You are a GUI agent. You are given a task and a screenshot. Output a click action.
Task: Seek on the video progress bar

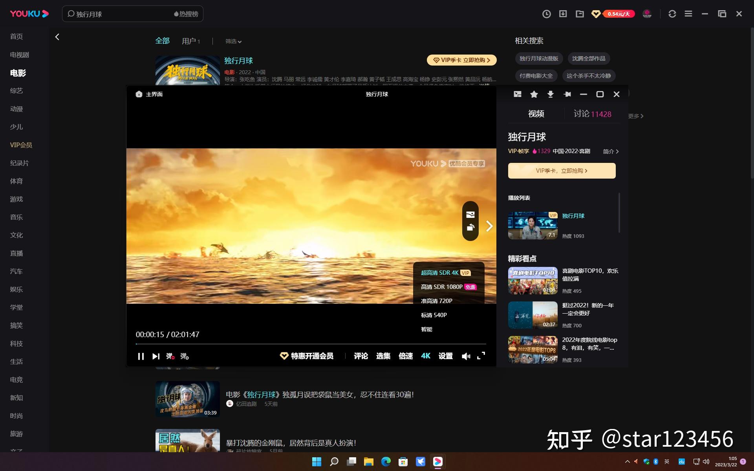[x=311, y=344]
